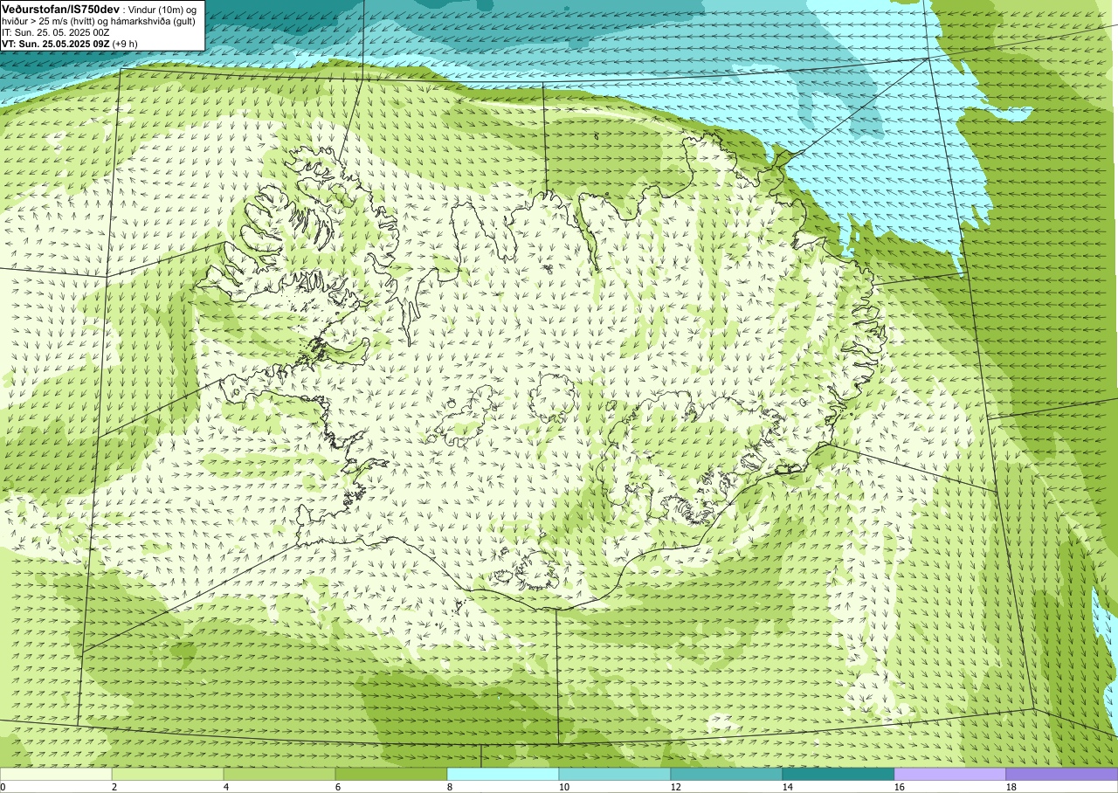Select the olive green 6–8 m/s legend swatch
Screen dimensions: 1118x793
click(x=391, y=774)
